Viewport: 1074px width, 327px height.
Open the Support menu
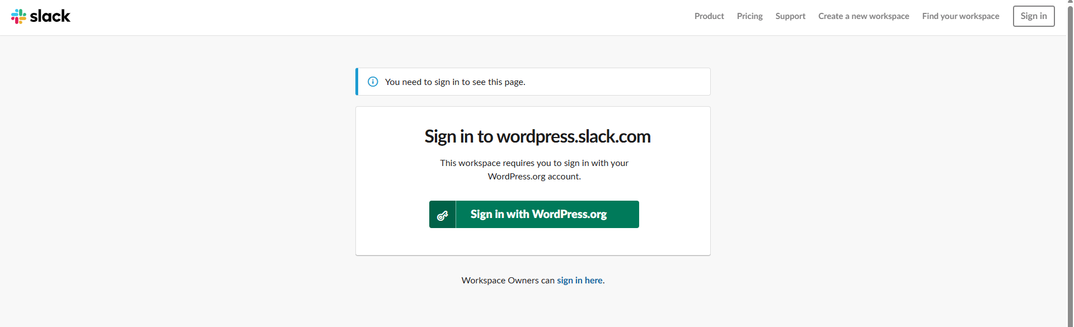(790, 16)
